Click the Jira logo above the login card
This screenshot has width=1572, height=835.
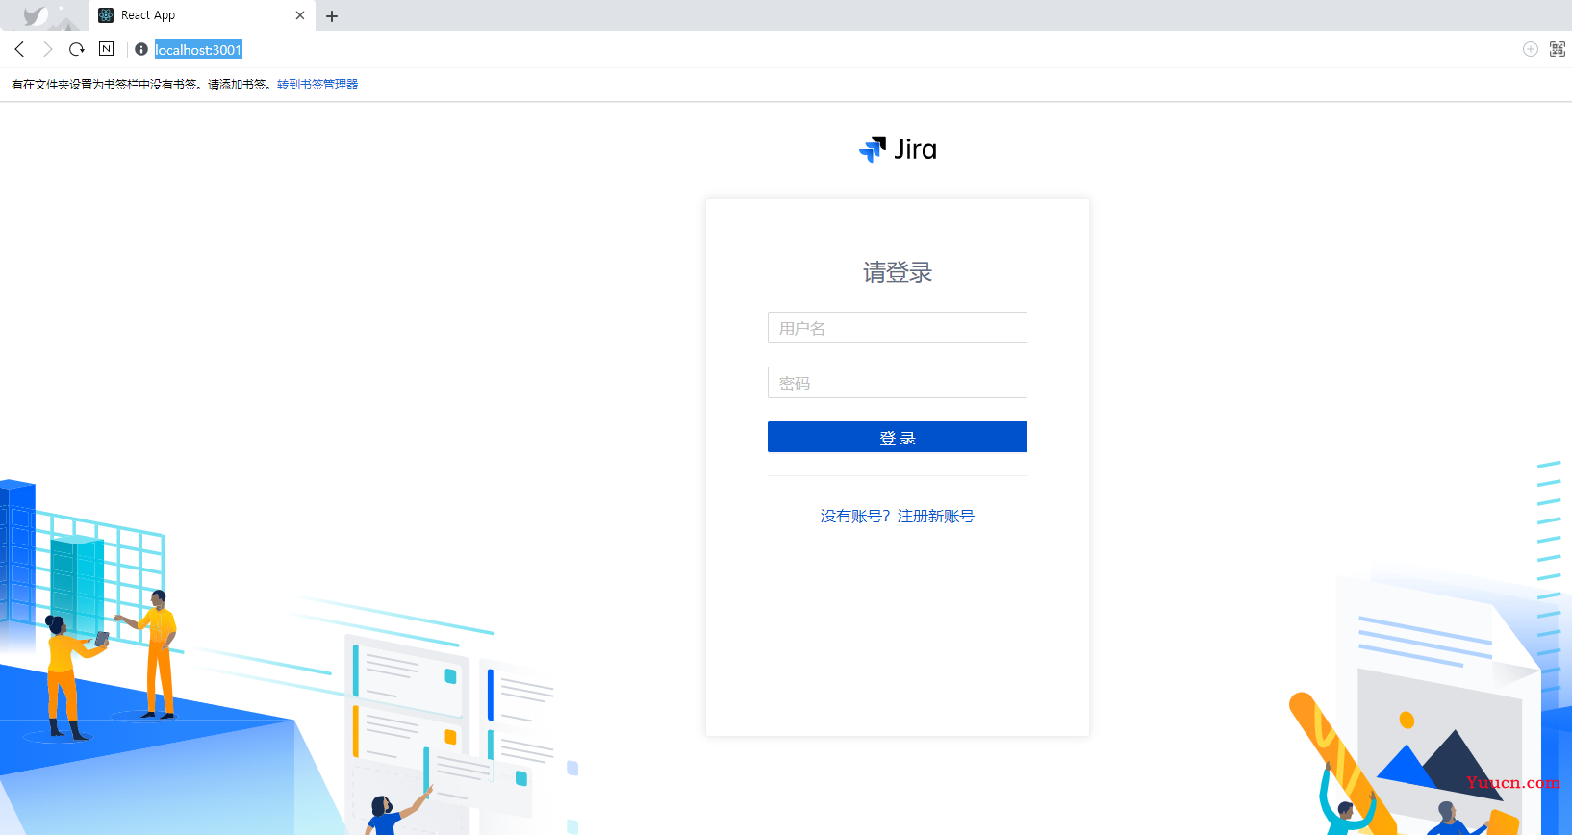[x=898, y=149]
